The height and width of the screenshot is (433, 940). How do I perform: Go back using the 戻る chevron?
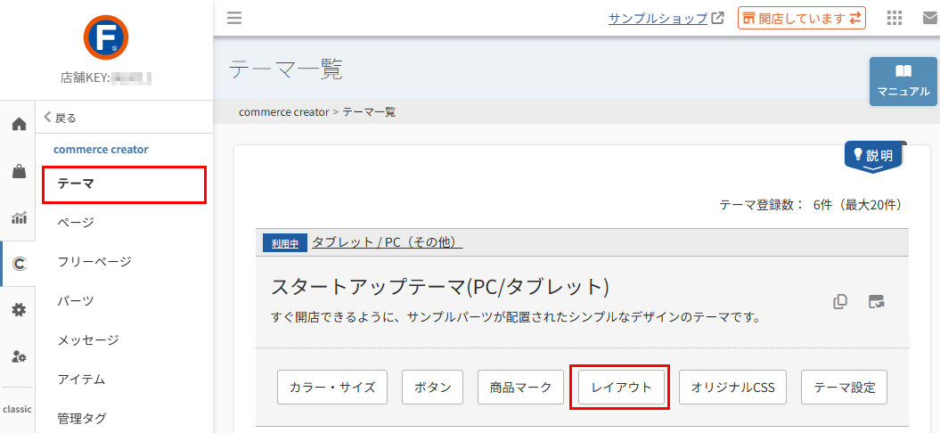[60, 118]
